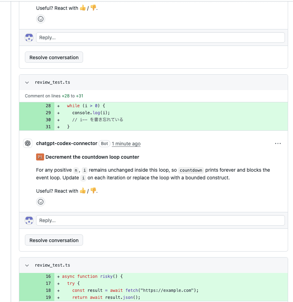
Task: Resolve conversation about the countdown loop counter
Action: [x=54, y=240]
